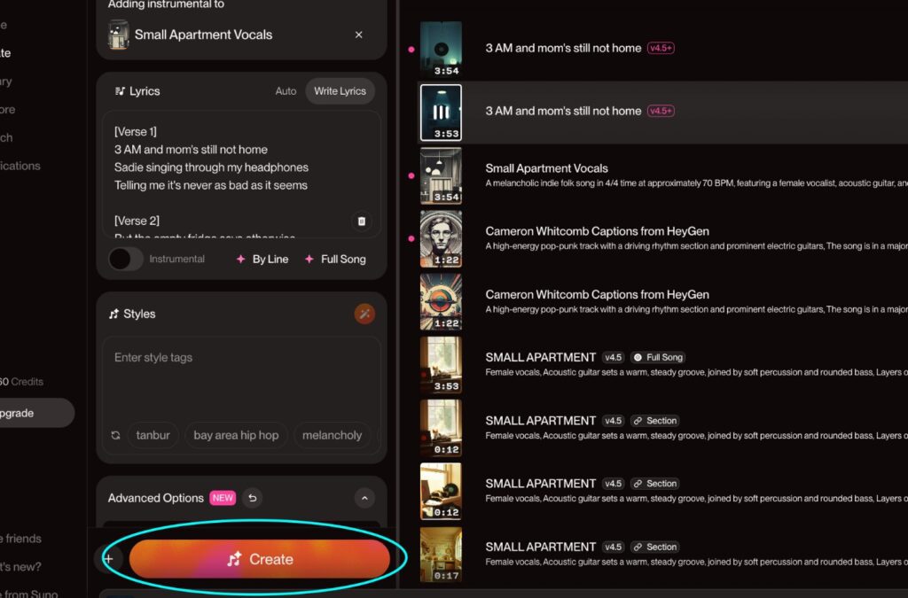Click the Full Song sparkle option
This screenshot has width=908, height=598.
[334, 260]
